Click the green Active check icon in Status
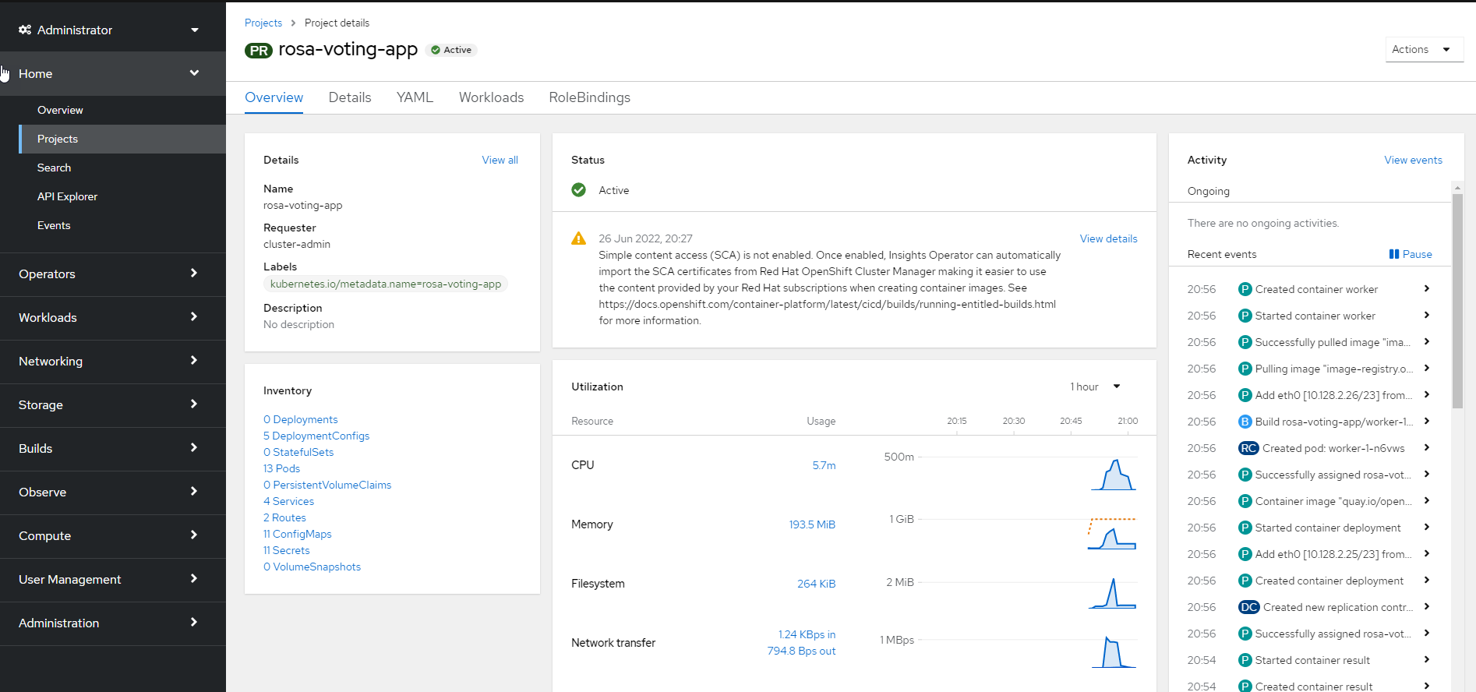 click(x=578, y=190)
